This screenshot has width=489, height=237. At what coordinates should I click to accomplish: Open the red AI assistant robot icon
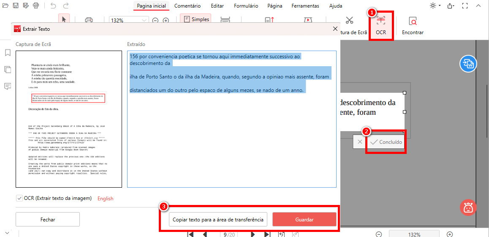click(468, 207)
